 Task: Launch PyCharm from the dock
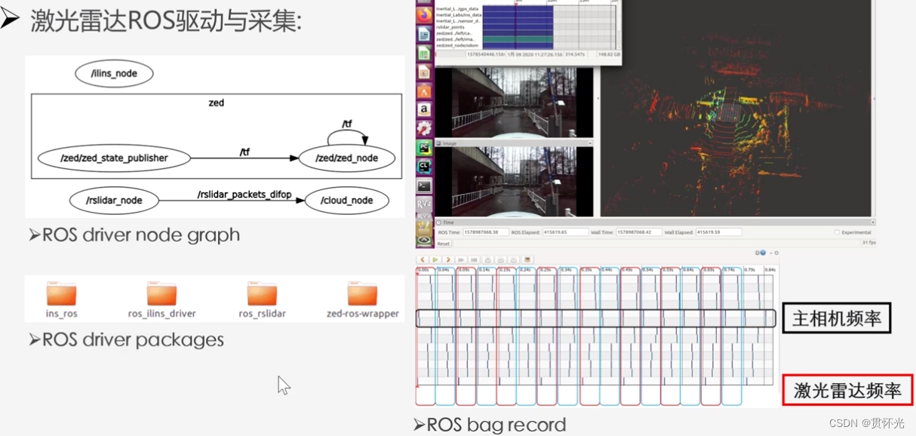click(424, 148)
